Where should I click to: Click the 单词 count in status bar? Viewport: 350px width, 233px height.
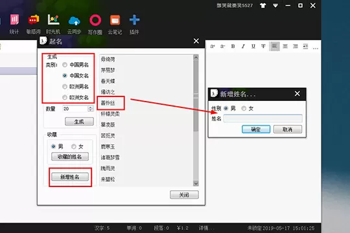coord(134,228)
